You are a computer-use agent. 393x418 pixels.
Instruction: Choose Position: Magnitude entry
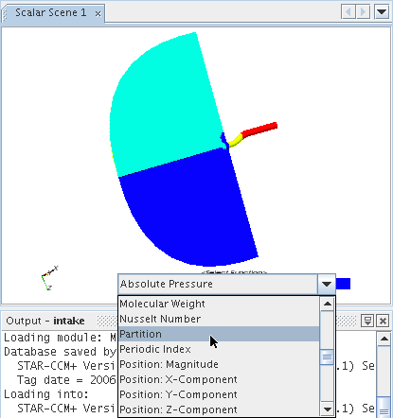(219, 364)
